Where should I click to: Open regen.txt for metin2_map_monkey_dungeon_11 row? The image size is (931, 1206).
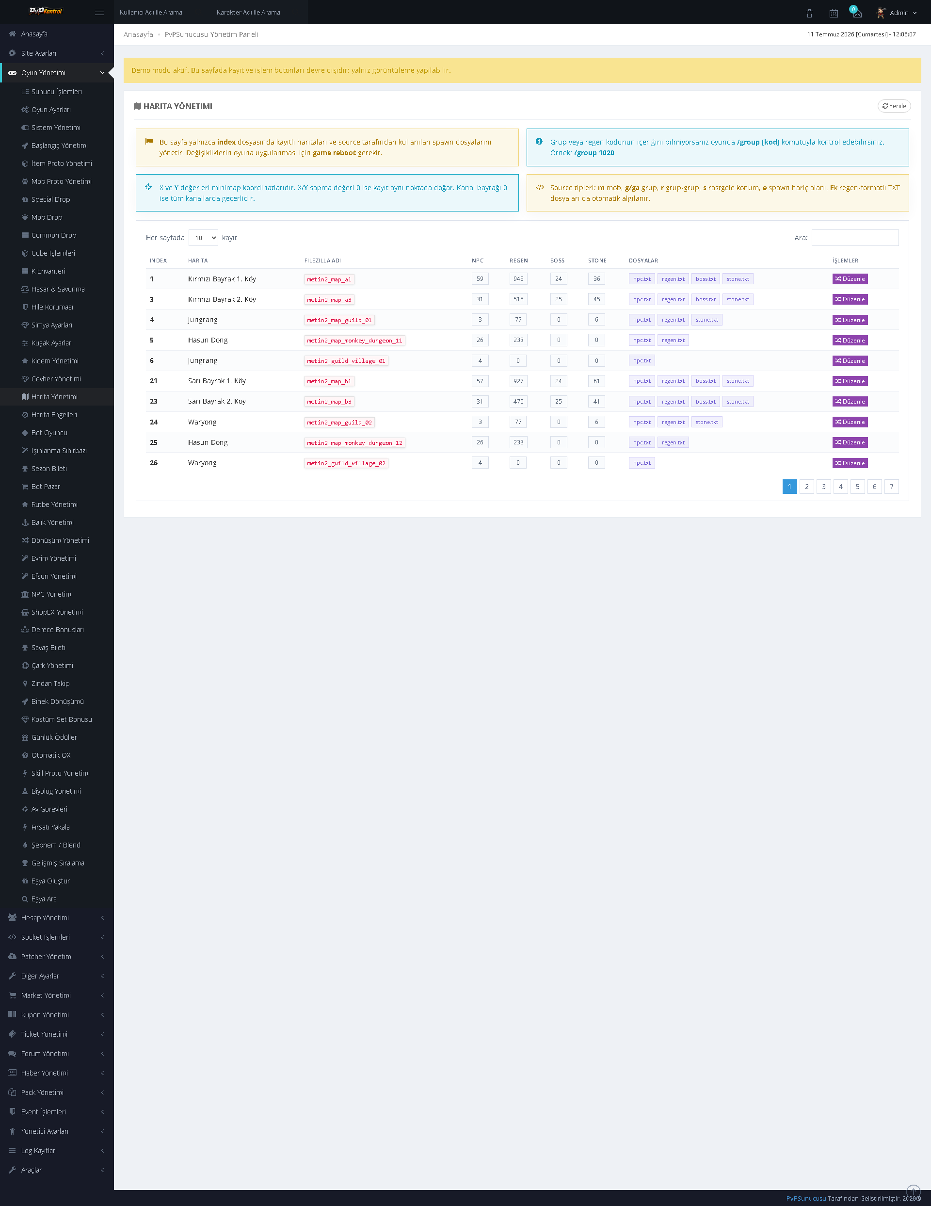[673, 341]
